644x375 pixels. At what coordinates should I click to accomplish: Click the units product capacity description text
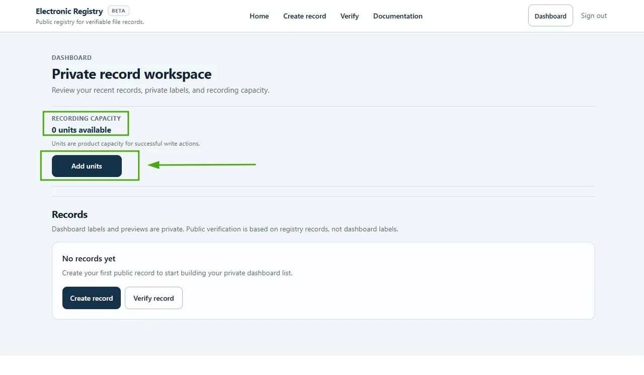point(126,144)
